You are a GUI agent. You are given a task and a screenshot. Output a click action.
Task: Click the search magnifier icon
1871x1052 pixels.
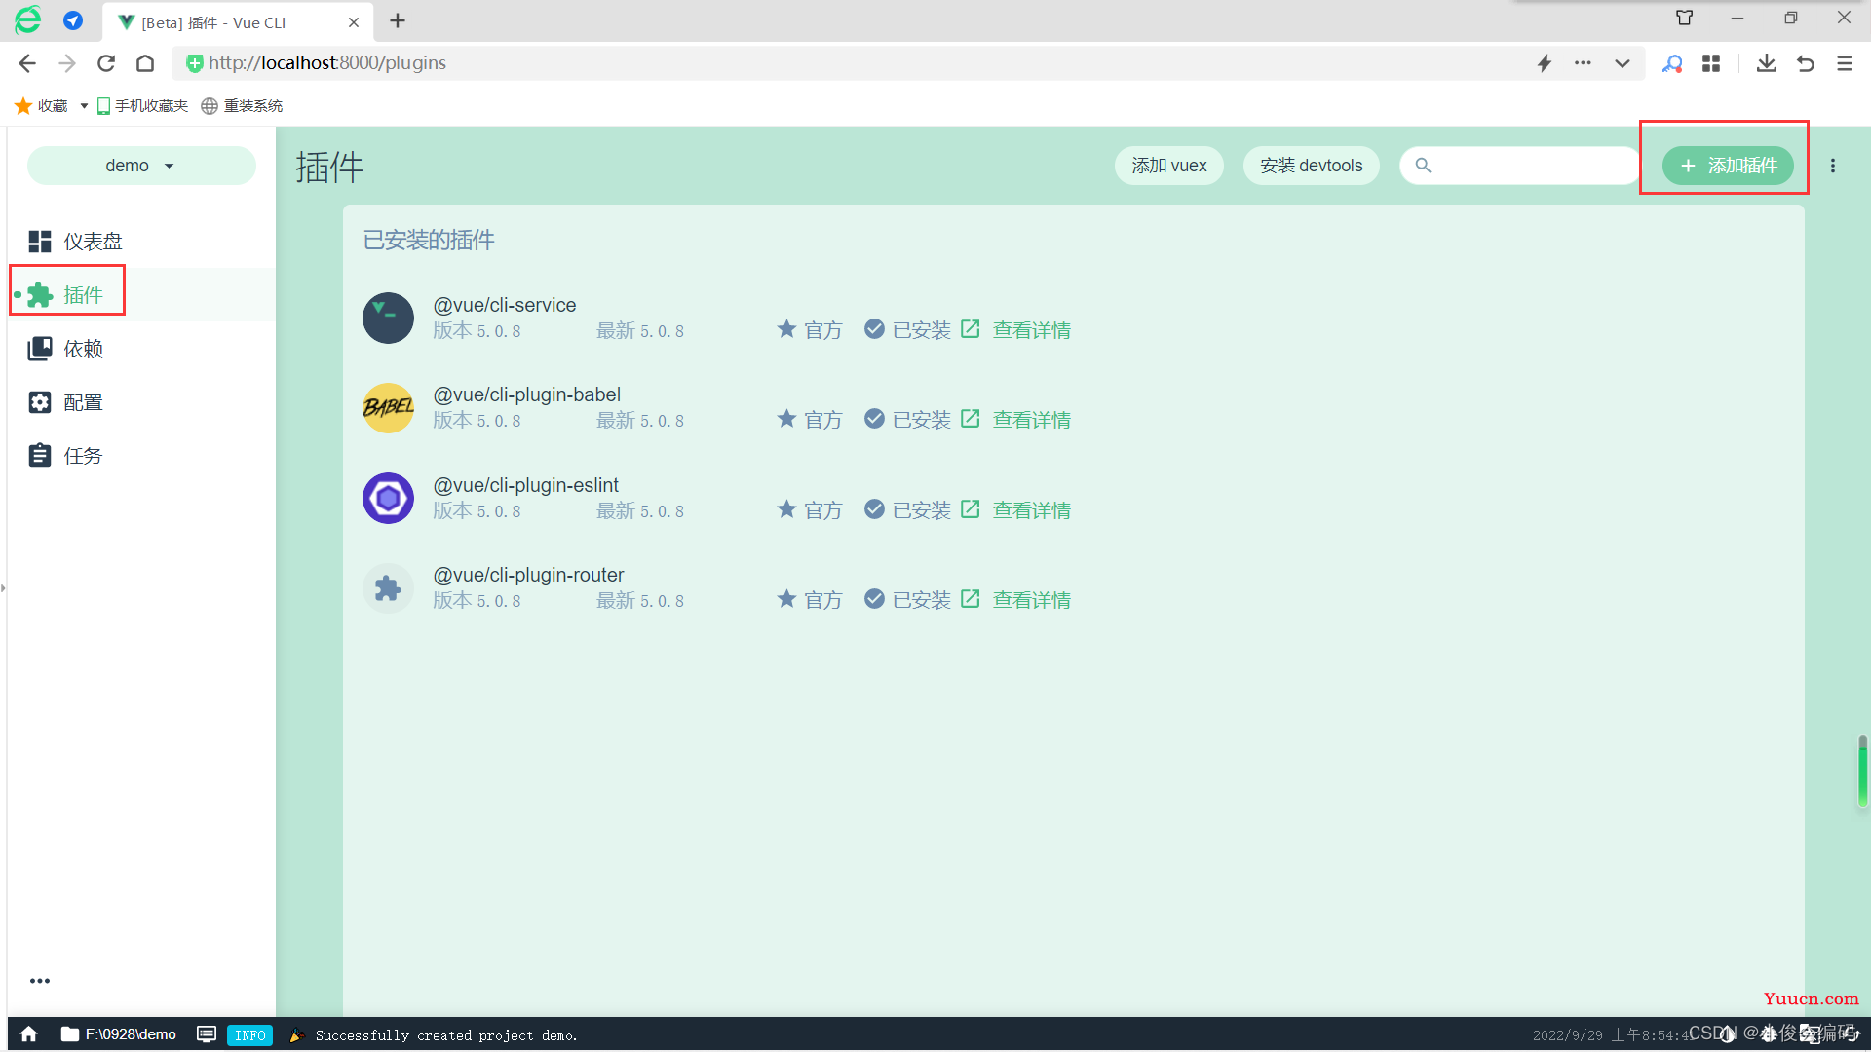coord(1423,166)
